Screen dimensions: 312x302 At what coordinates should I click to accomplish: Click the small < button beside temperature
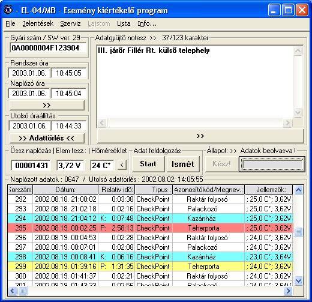pyautogui.click(x=122, y=165)
